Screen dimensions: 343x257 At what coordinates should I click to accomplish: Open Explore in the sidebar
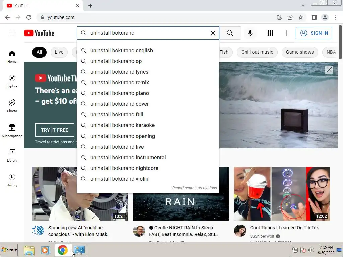[x=12, y=81]
